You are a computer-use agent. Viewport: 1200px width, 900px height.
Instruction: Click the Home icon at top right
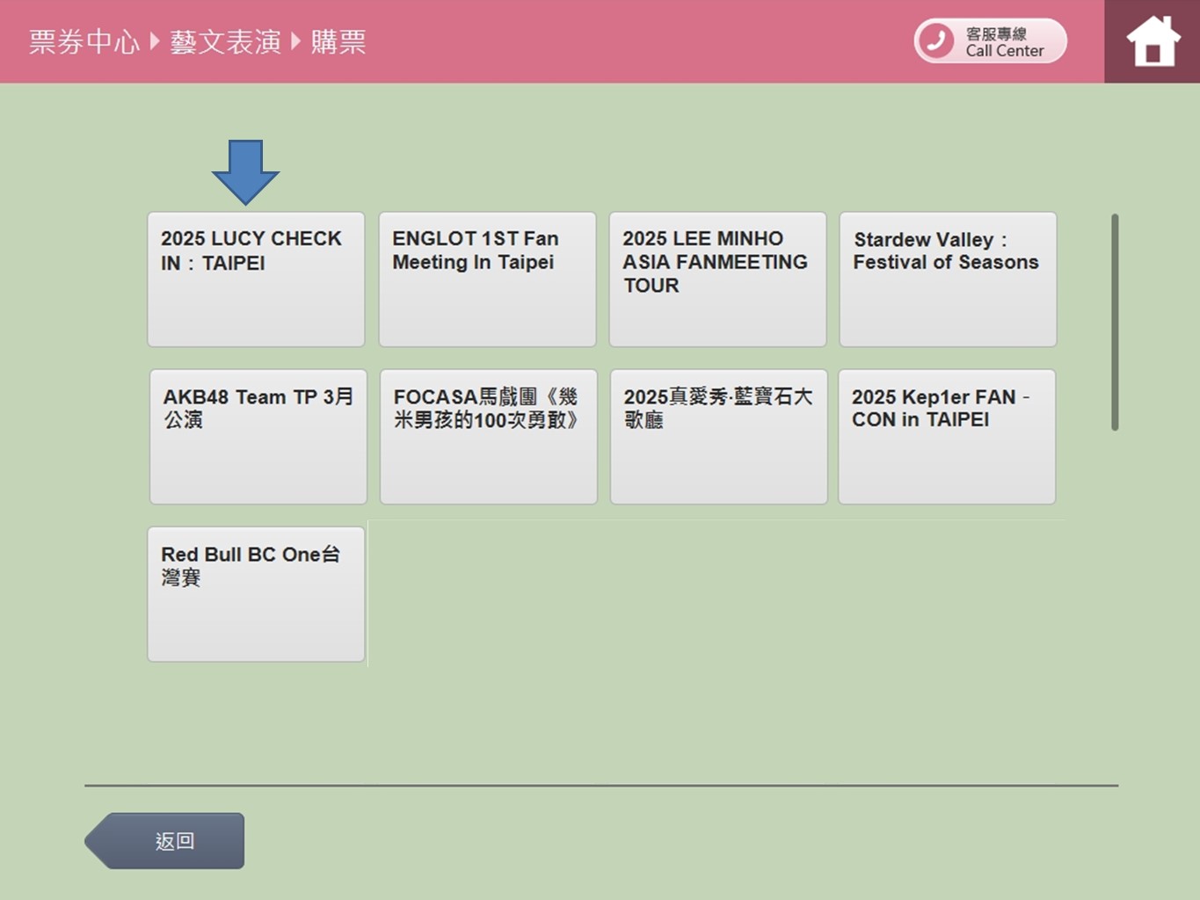(x=1153, y=40)
